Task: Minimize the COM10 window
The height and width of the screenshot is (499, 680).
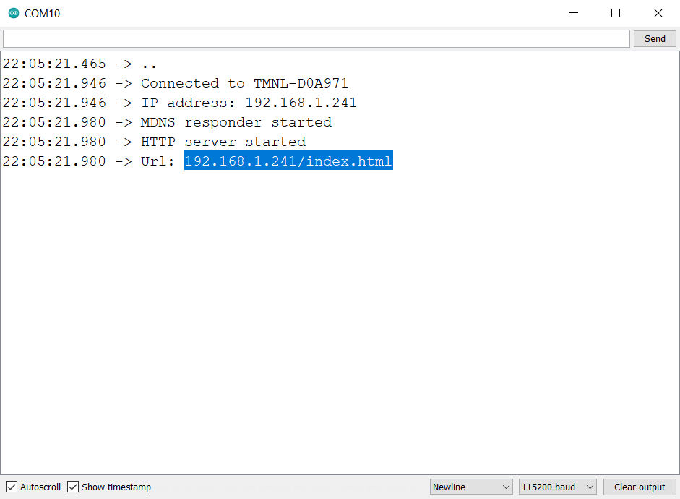Action: click(x=574, y=13)
